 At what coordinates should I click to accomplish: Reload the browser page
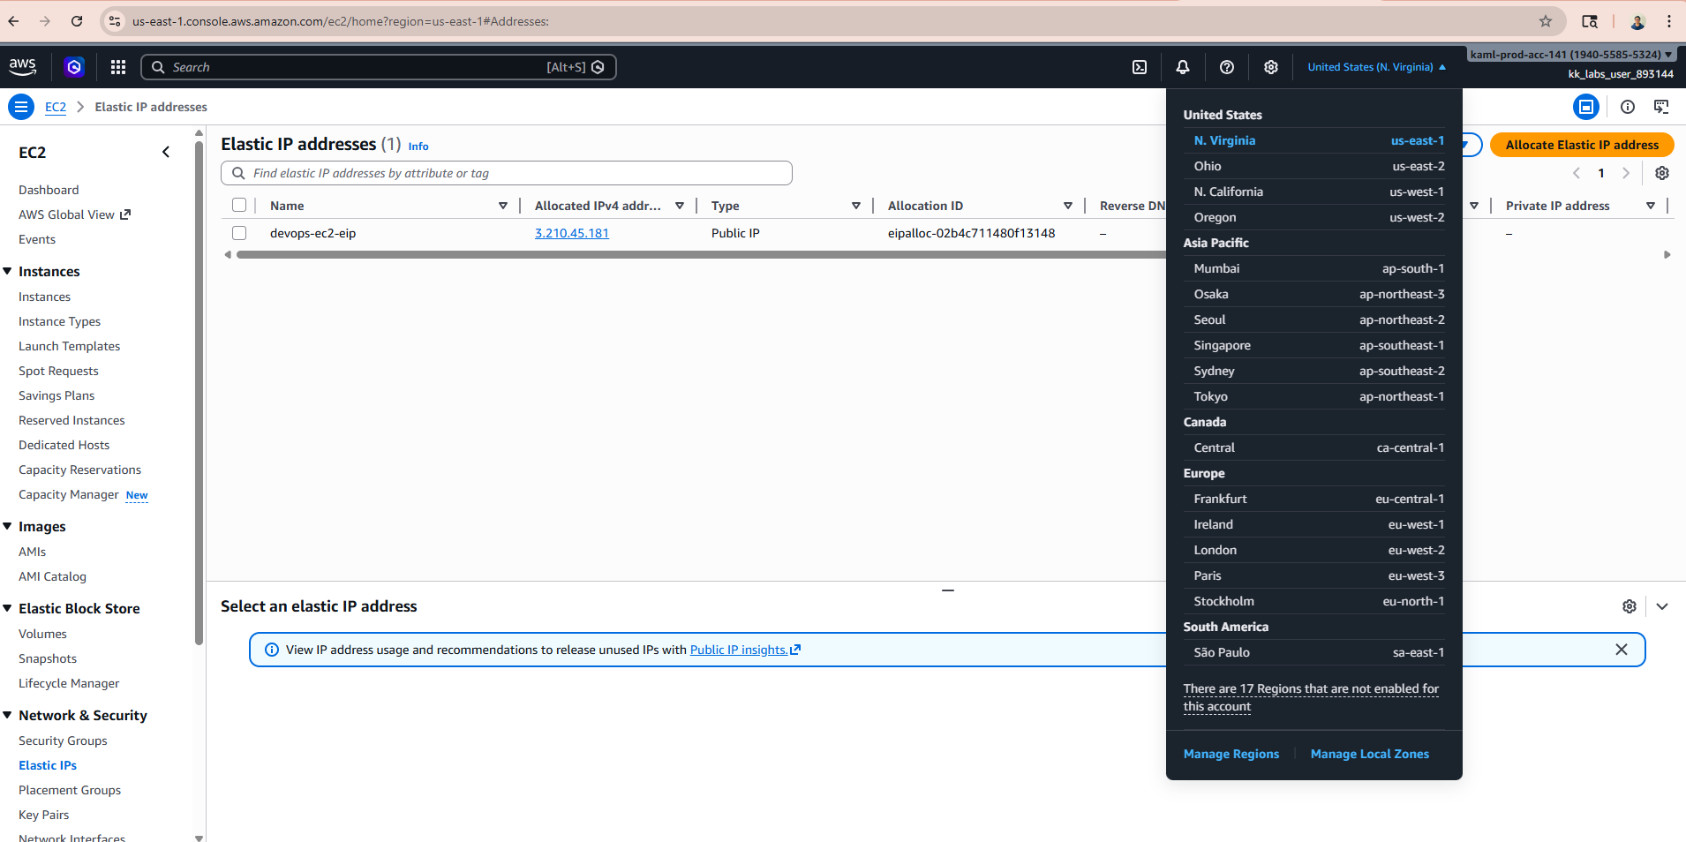(x=77, y=21)
